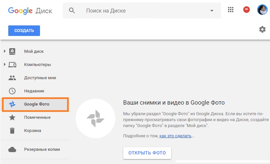Open the search options dropdown arrow
270x164 pixels.
tap(212, 11)
